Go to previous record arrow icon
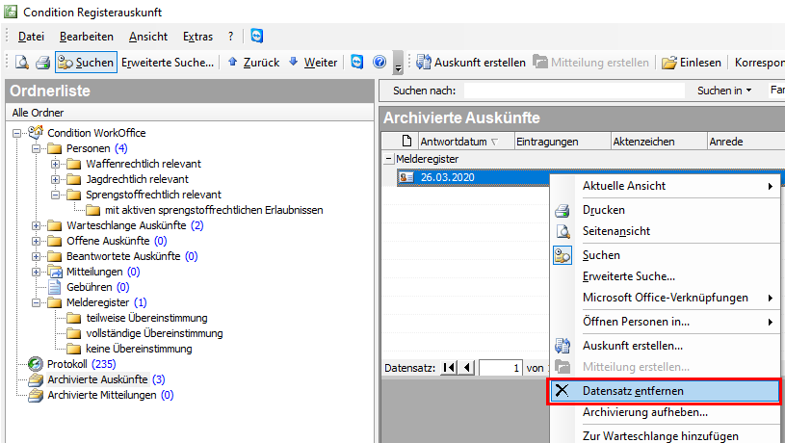The height and width of the screenshot is (443, 785). pyautogui.click(x=467, y=367)
